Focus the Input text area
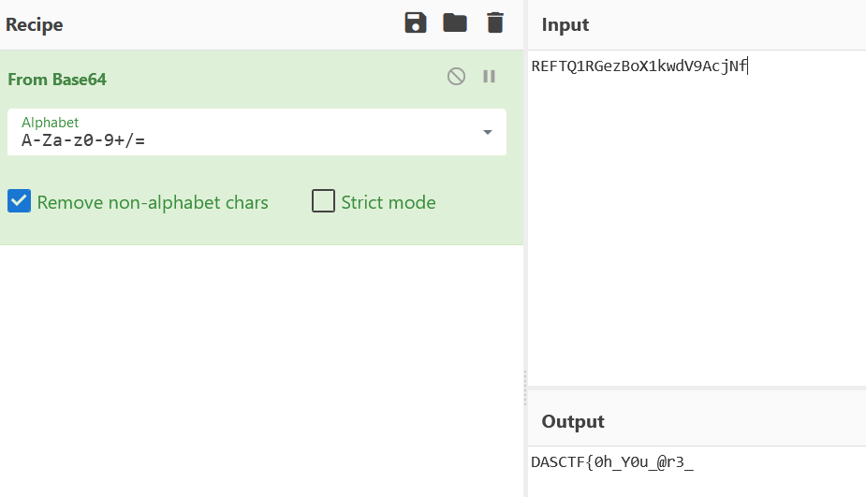Image resolution: width=866 pixels, height=497 pixels. pyautogui.click(x=697, y=218)
